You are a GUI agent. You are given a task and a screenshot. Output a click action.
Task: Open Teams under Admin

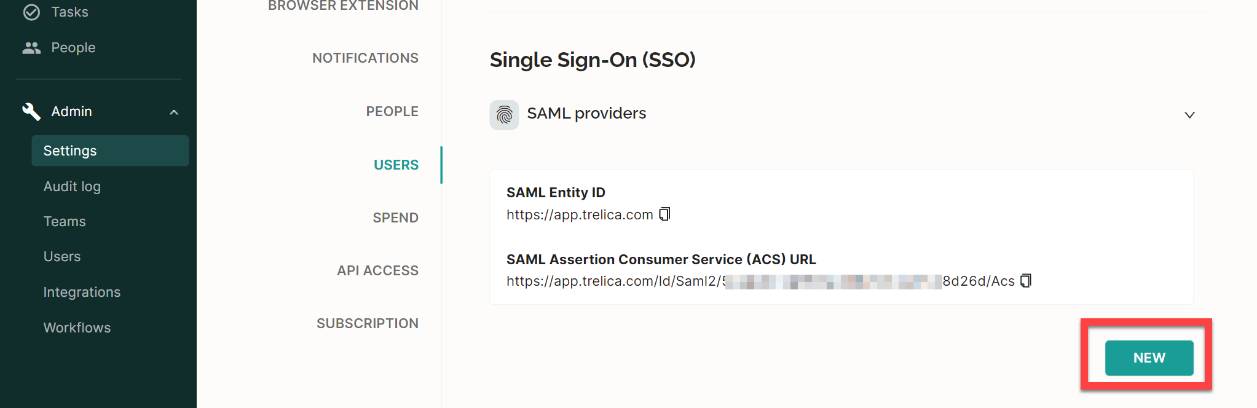click(65, 221)
